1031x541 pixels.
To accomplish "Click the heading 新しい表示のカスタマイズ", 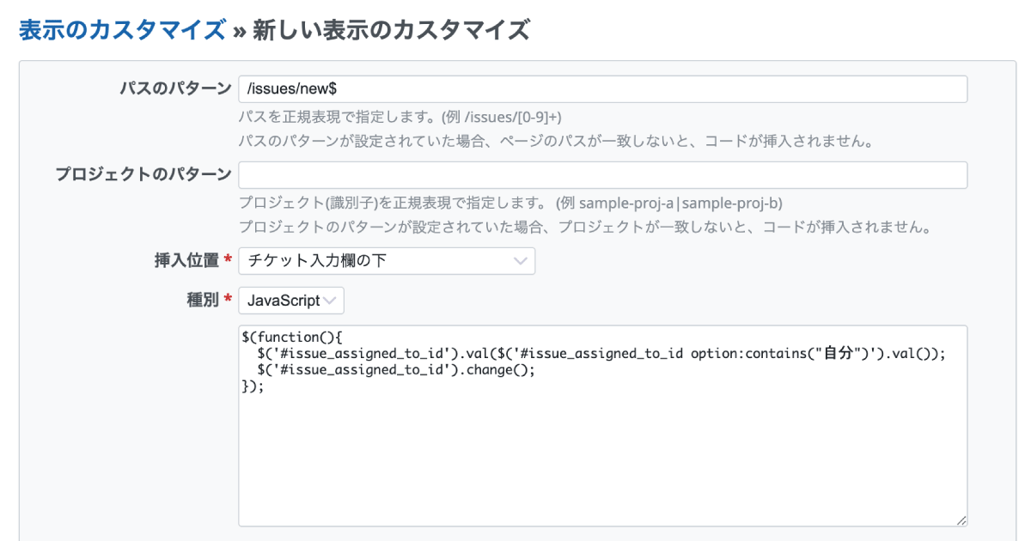I will point(391,30).
